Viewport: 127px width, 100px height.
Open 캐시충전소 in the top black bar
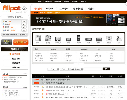coord(48,1)
